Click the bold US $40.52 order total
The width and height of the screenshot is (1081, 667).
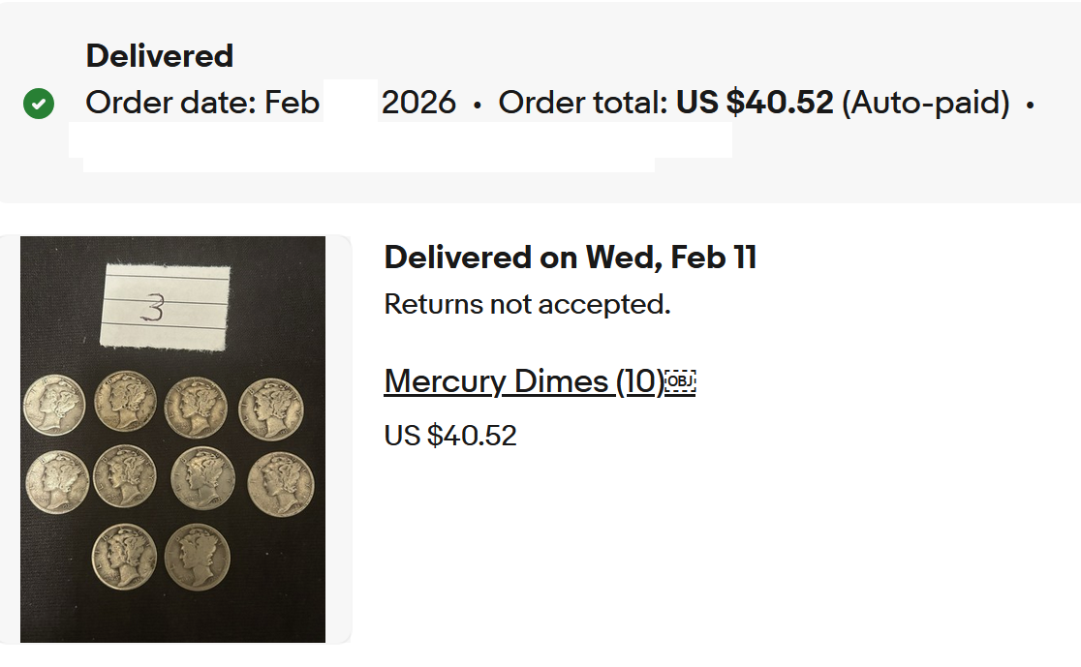(x=755, y=102)
